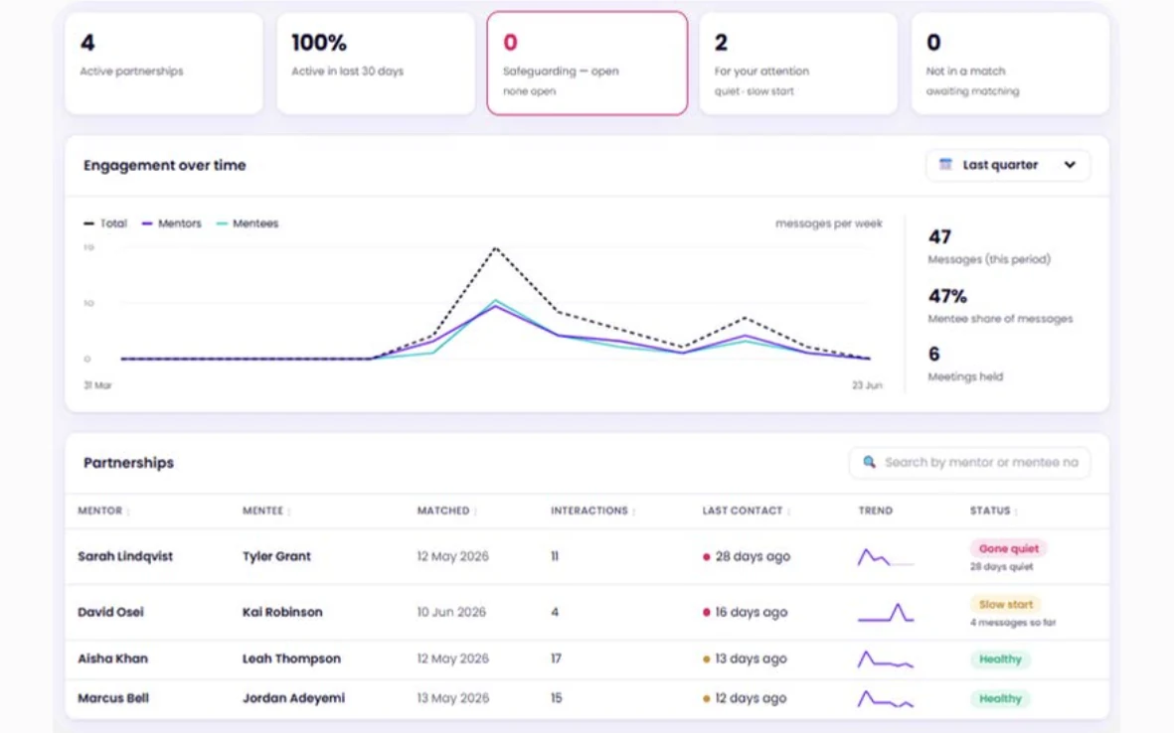The image size is (1174, 733).
Task: Sort the table by the Status column
Action: pyautogui.click(x=993, y=511)
